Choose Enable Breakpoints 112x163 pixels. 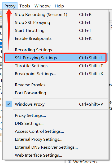tap(56, 38)
